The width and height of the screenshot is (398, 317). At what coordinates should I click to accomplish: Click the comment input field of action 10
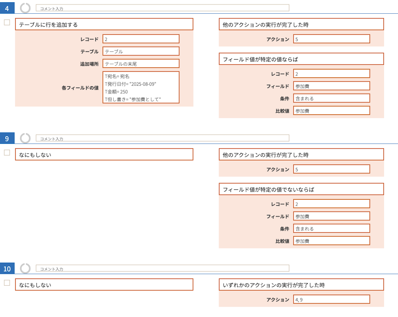click(x=162, y=268)
